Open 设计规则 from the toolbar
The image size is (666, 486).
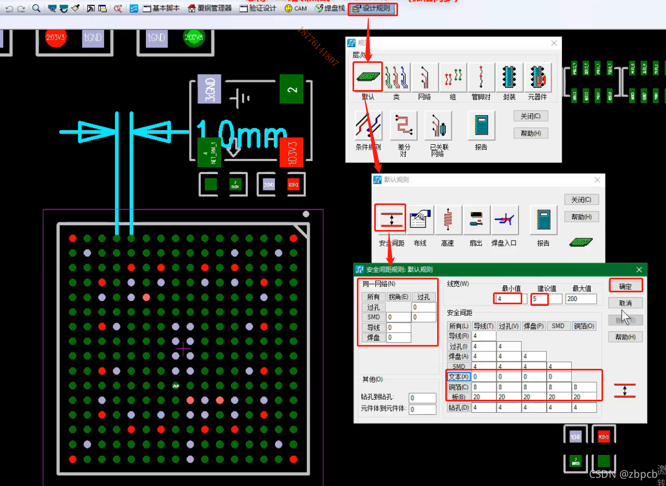coord(372,9)
